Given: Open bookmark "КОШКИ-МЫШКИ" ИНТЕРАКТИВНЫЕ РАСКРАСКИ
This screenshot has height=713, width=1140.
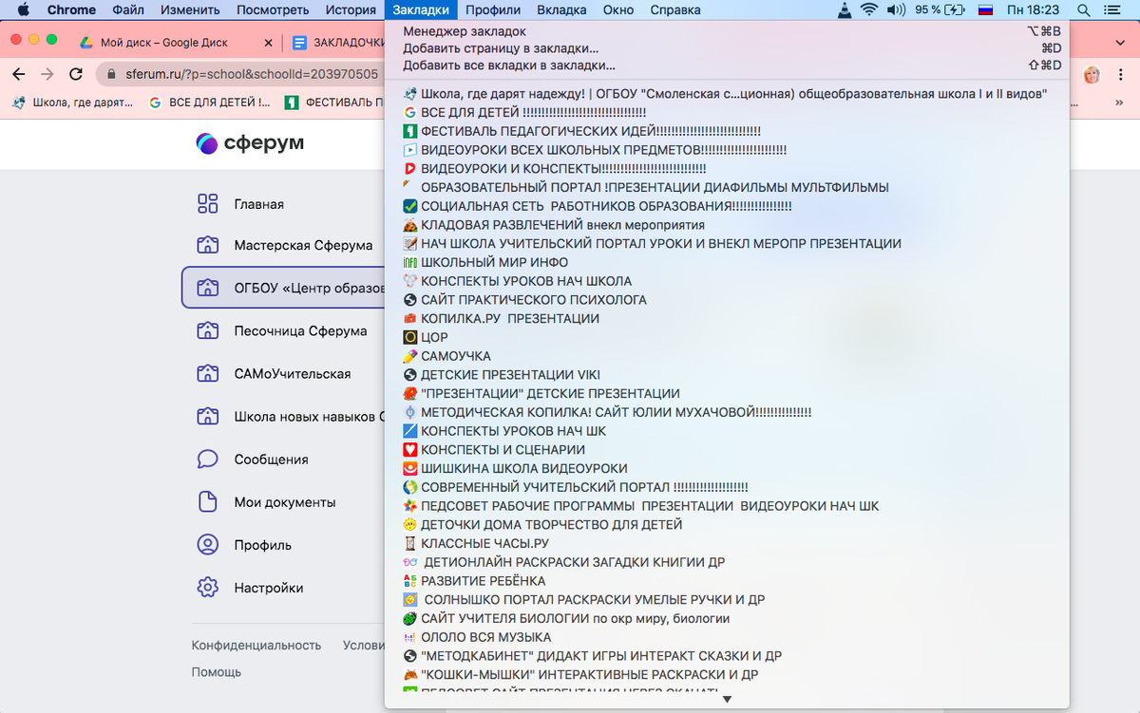Looking at the screenshot, I should click(727, 675).
